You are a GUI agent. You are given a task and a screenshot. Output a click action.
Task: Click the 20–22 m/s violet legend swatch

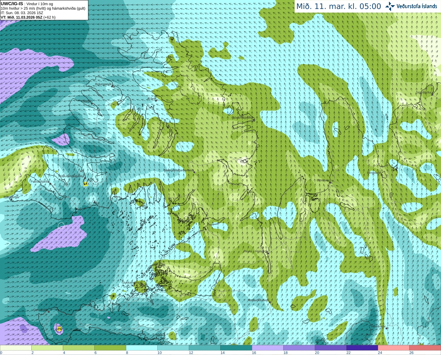click(331, 348)
